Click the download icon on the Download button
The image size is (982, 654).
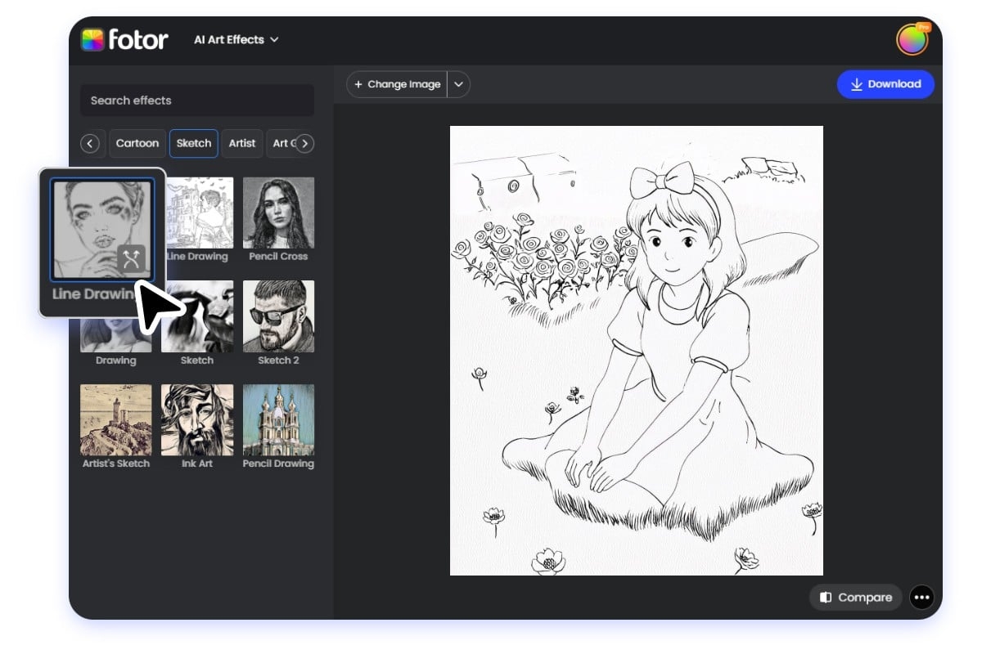click(x=857, y=84)
